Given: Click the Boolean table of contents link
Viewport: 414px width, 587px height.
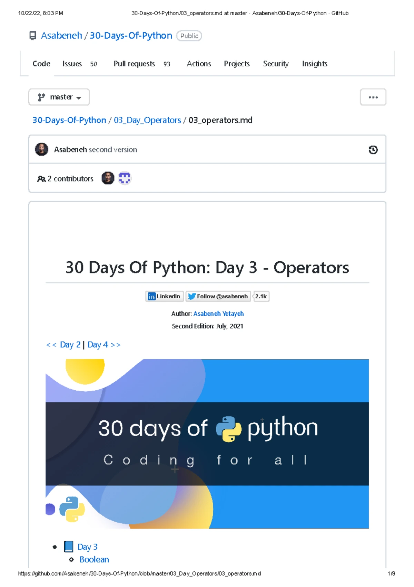Looking at the screenshot, I should (94, 559).
